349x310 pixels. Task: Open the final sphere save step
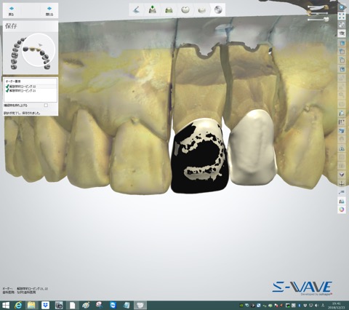[x=218, y=10]
